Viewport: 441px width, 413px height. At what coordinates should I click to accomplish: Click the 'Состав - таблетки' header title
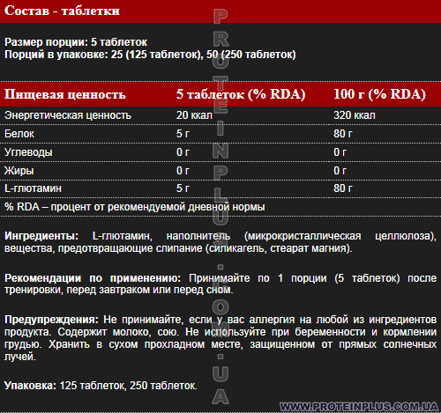click(62, 11)
